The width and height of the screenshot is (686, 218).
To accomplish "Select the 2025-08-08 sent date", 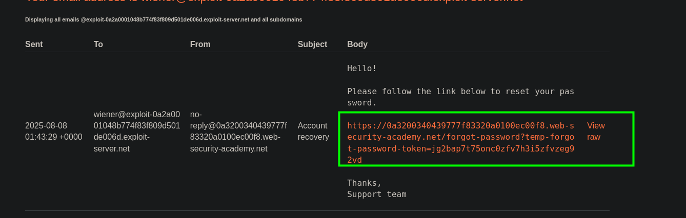I will pyautogui.click(x=46, y=125).
